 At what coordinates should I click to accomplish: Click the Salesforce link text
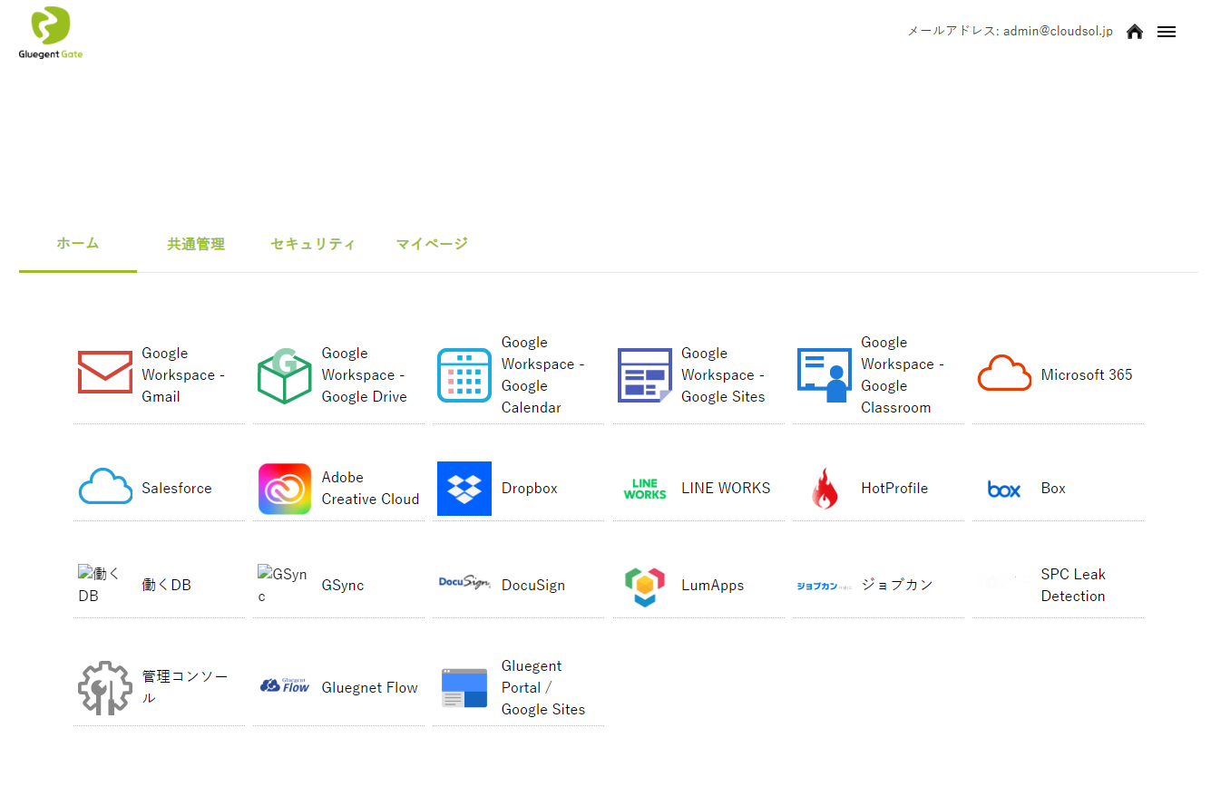click(177, 489)
